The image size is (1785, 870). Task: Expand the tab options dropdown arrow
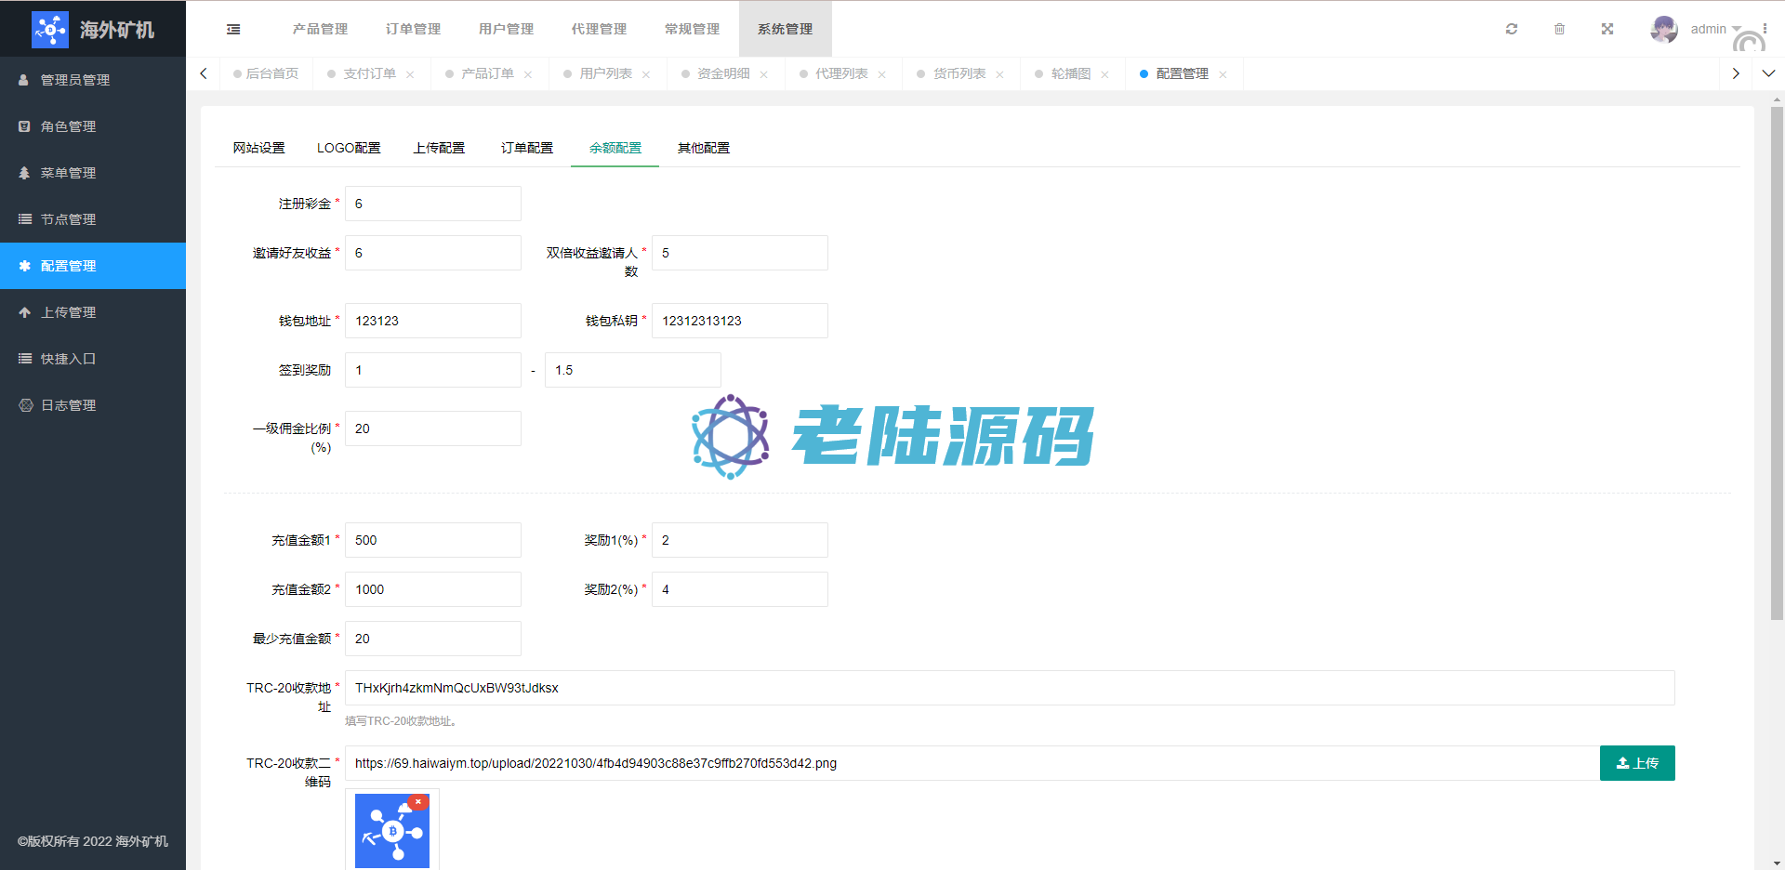(1768, 73)
